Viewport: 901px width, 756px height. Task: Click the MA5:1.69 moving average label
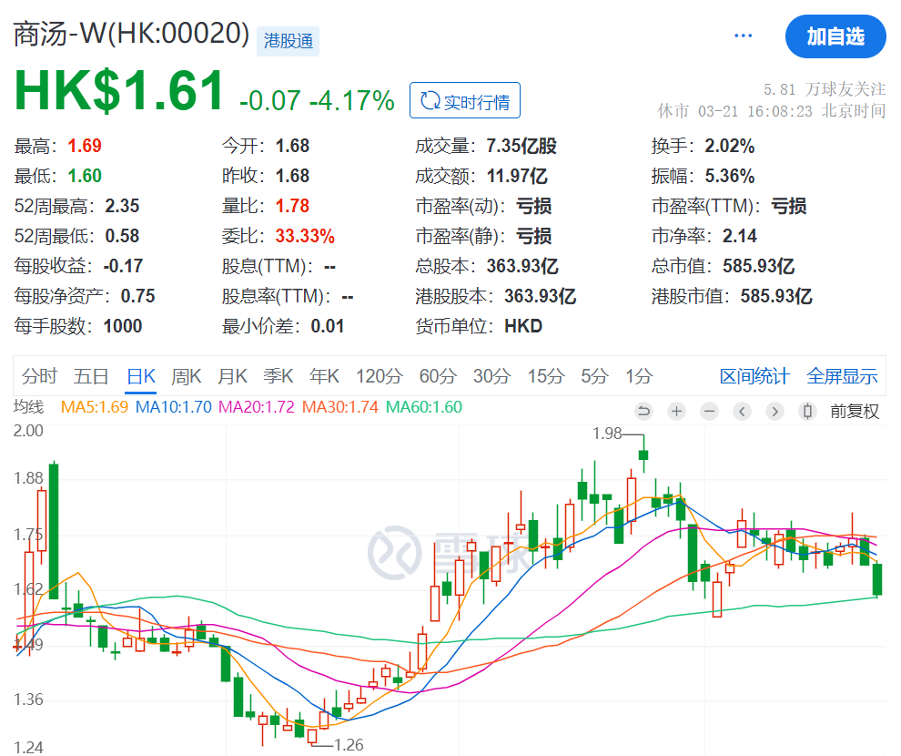pos(95,407)
